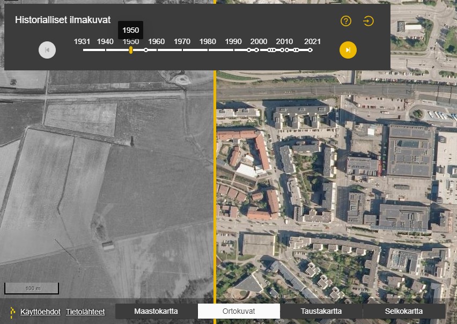Click the black 1950 tooltip above the handle
This screenshot has height=324, width=457.
pos(130,30)
